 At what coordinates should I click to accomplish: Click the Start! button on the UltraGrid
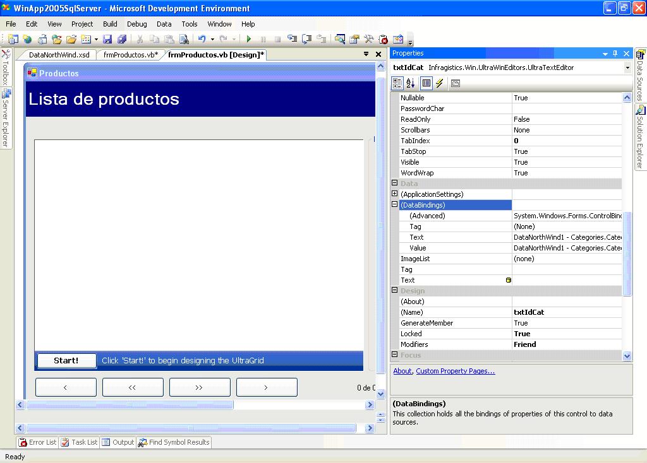click(66, 360)
